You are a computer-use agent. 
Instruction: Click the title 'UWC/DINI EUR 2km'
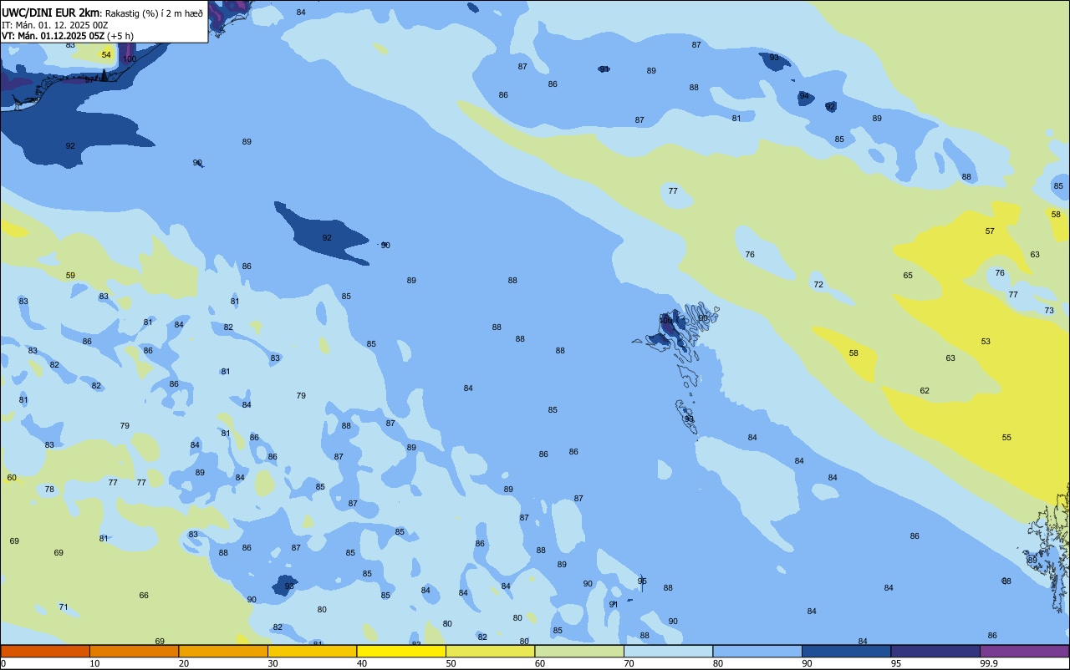pos(51,13)
